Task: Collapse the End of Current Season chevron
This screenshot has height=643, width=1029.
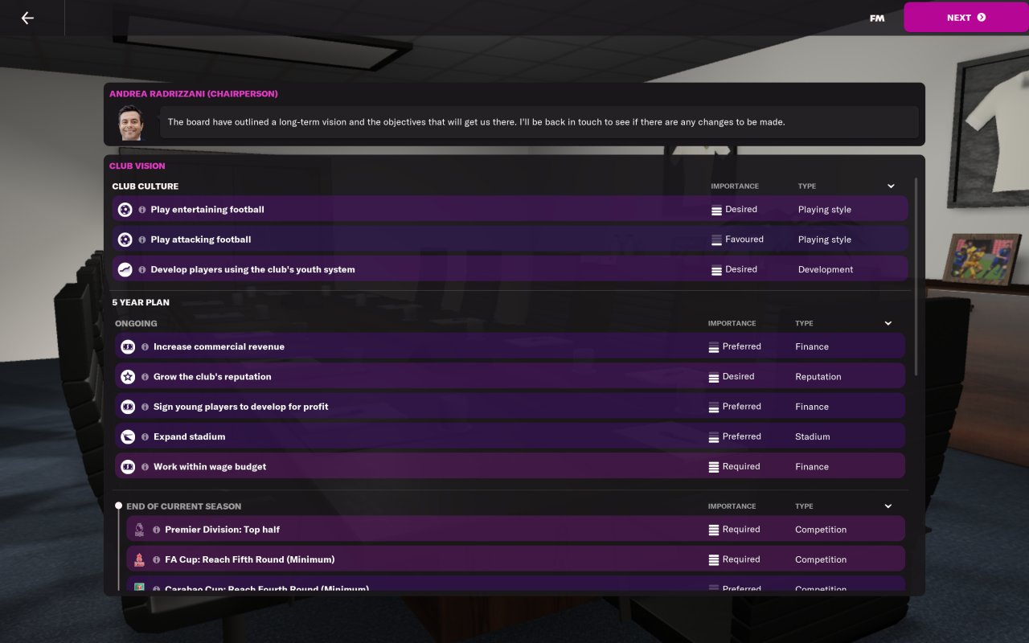Action: (888, 506)
